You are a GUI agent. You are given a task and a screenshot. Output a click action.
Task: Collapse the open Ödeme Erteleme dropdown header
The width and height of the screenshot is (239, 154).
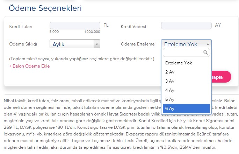click(x=183, y=44)
